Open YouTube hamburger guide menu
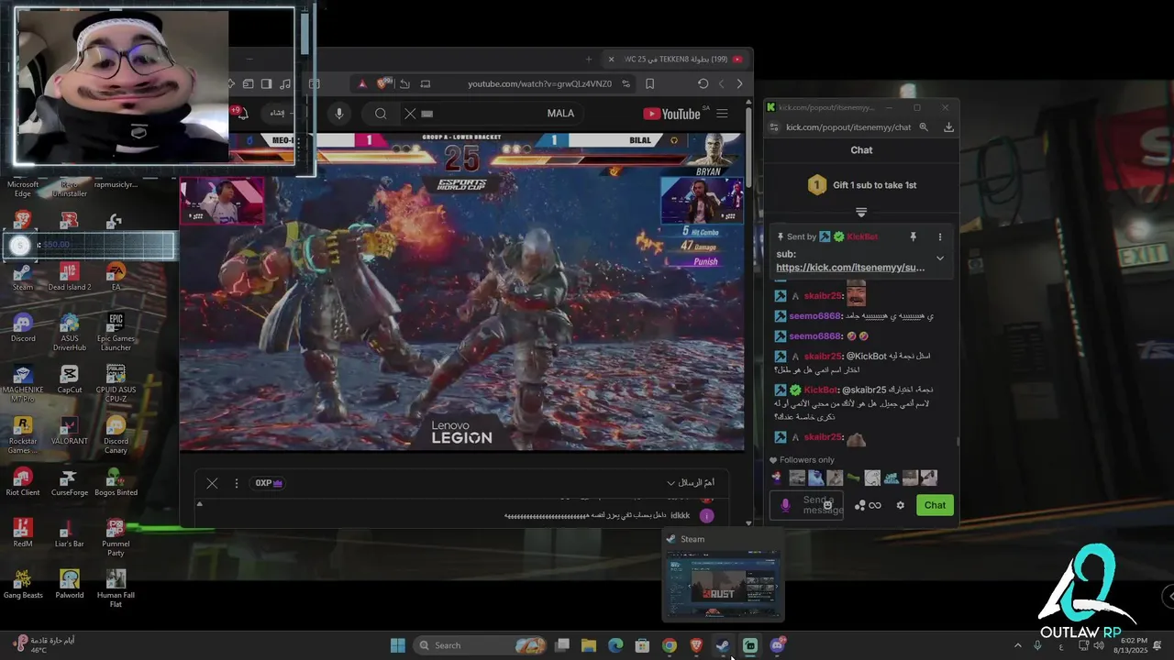Screen dimensions: 1174x660 [722, 114]
